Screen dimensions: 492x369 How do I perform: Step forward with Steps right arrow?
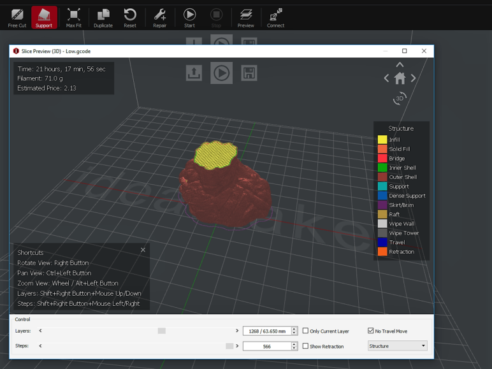tap(237, 346)
